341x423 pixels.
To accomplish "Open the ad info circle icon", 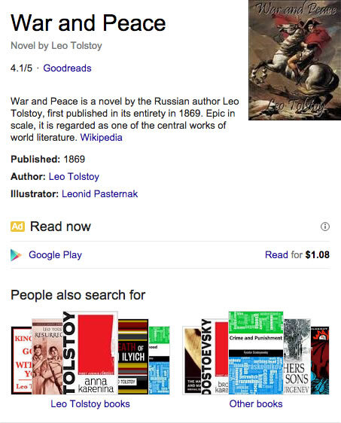I will coord(324,227).
